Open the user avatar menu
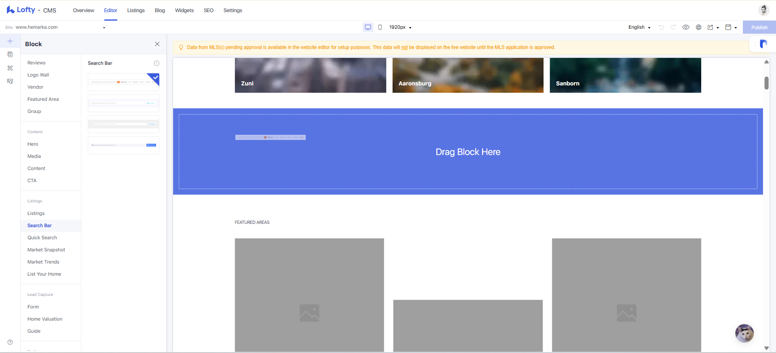The image size is (776, 353). pos(763,10)
